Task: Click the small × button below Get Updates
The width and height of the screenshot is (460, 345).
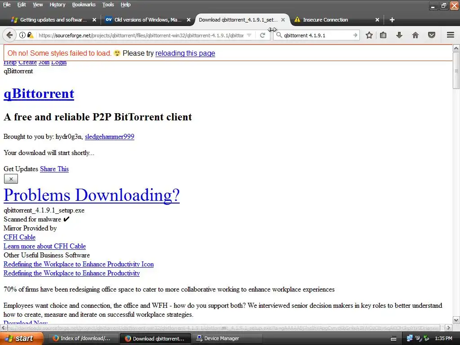Action: pos(11,179)
